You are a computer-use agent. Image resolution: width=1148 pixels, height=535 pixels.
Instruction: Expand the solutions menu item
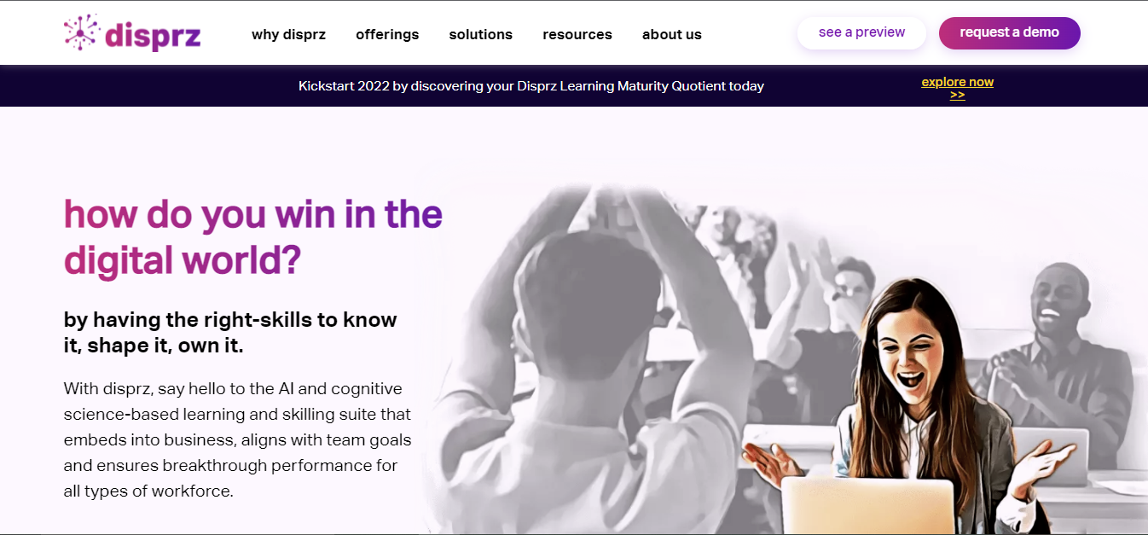coord(481,34)
